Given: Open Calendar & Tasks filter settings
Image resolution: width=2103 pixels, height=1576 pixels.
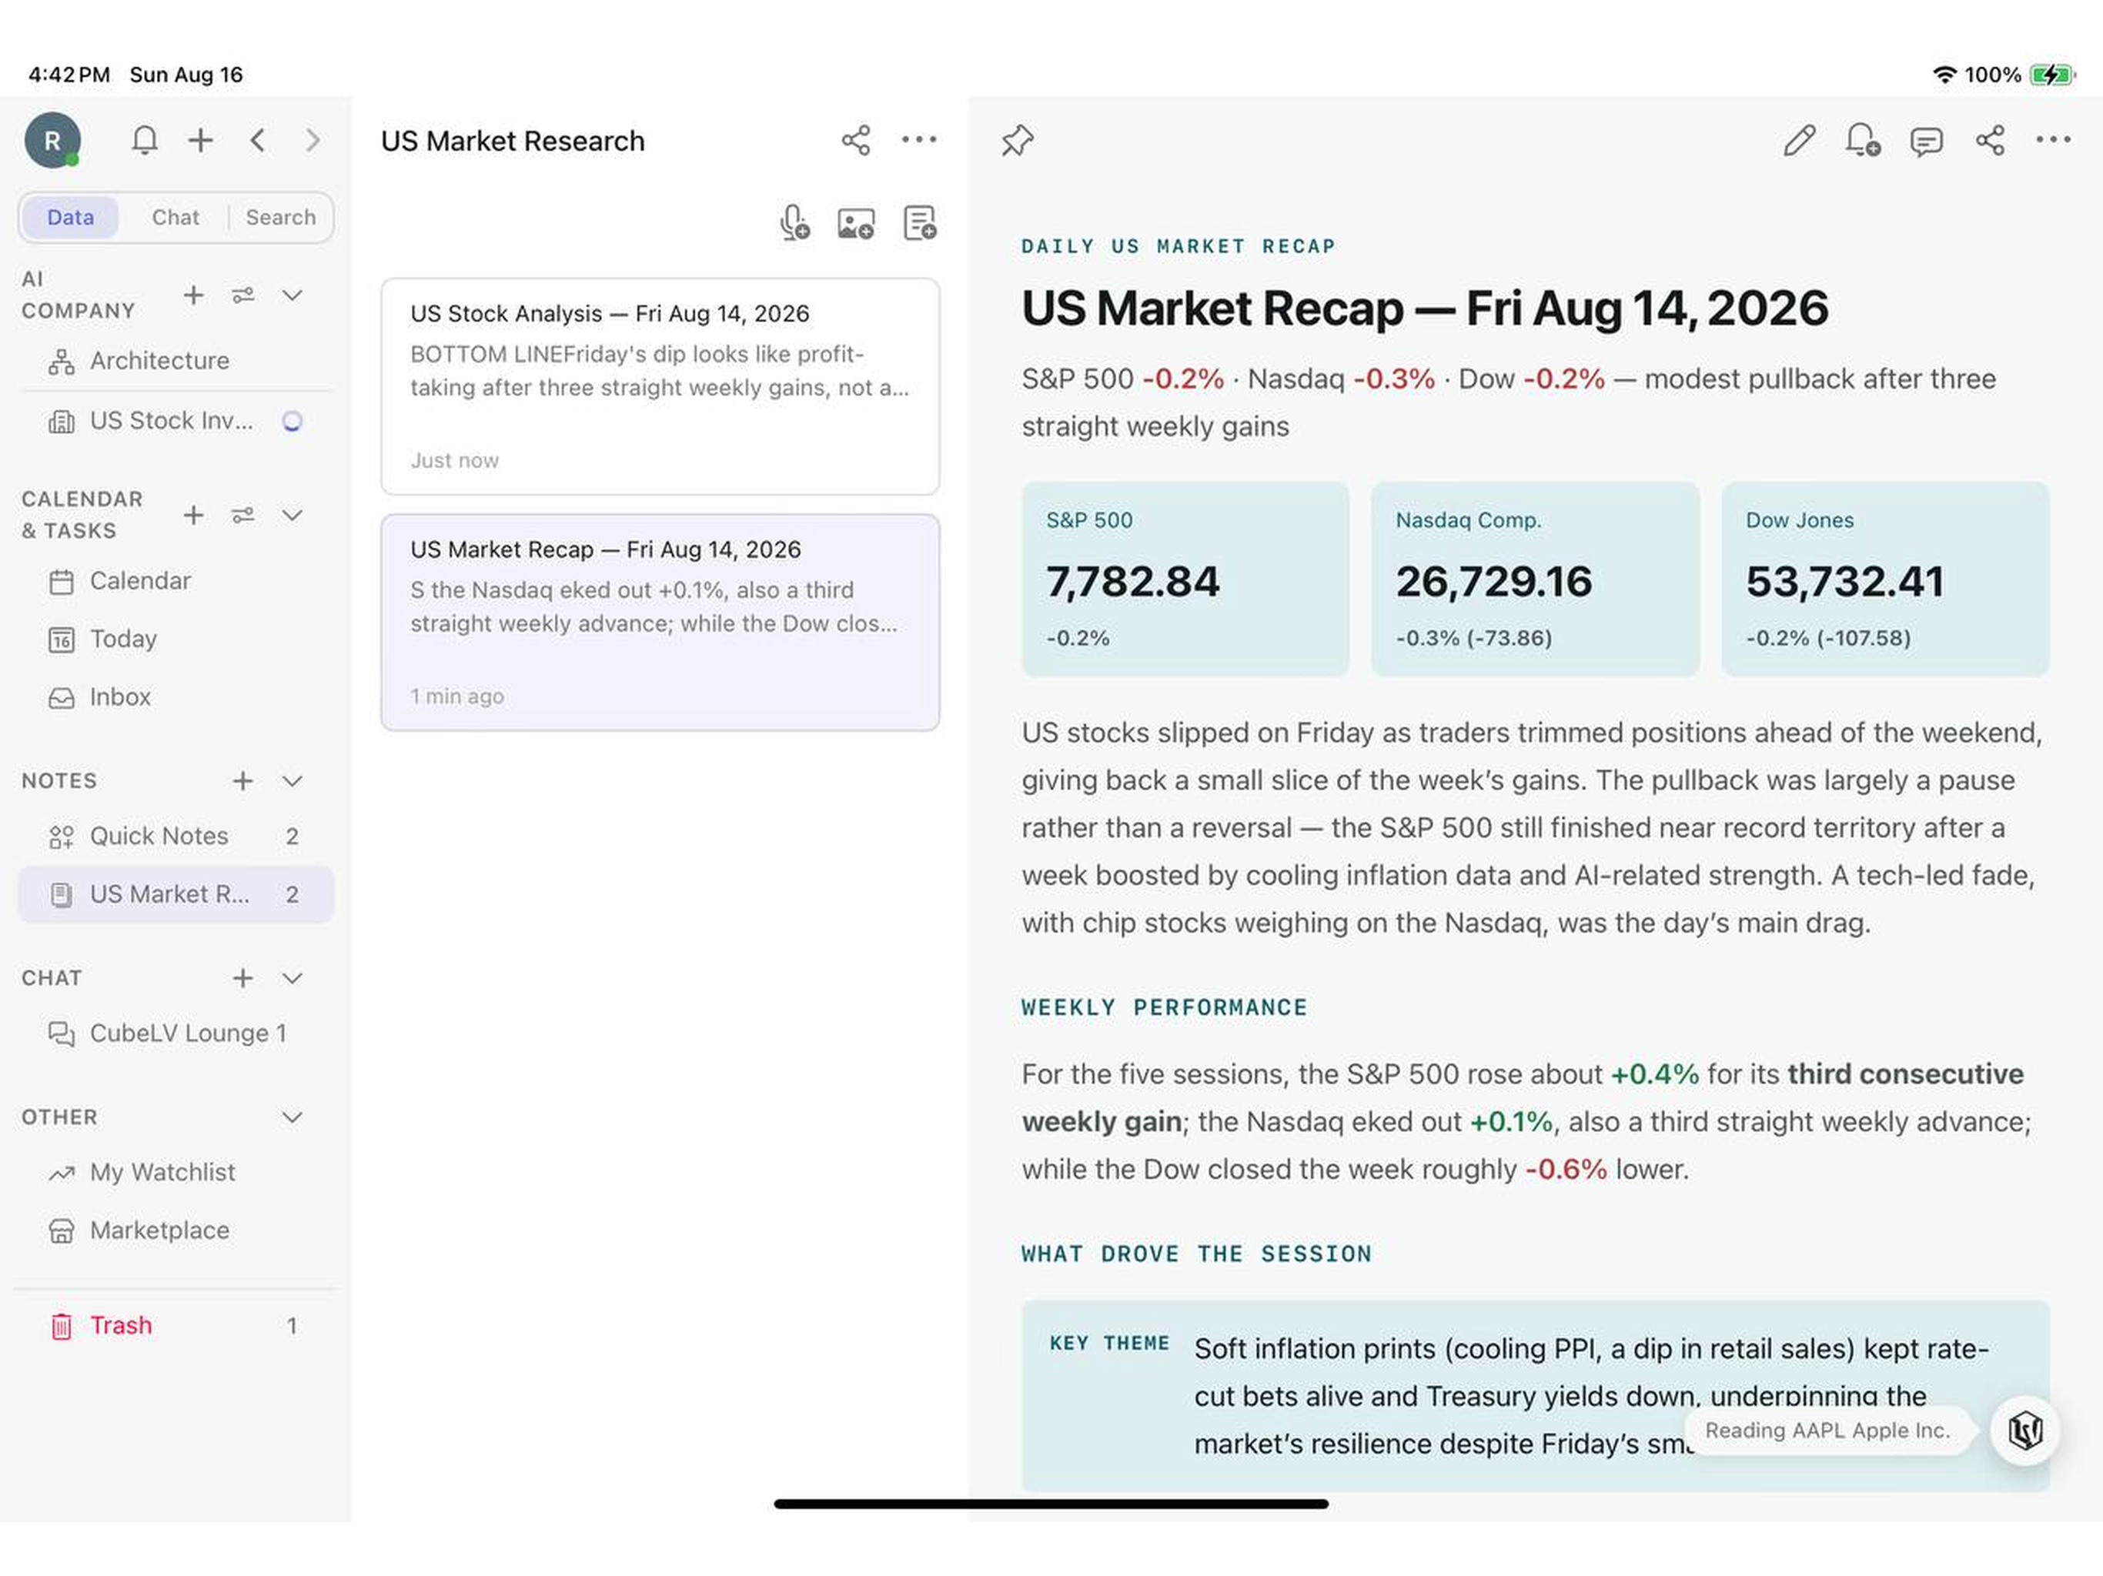Looking at the screenshot, I should click(x=243, y=515).
